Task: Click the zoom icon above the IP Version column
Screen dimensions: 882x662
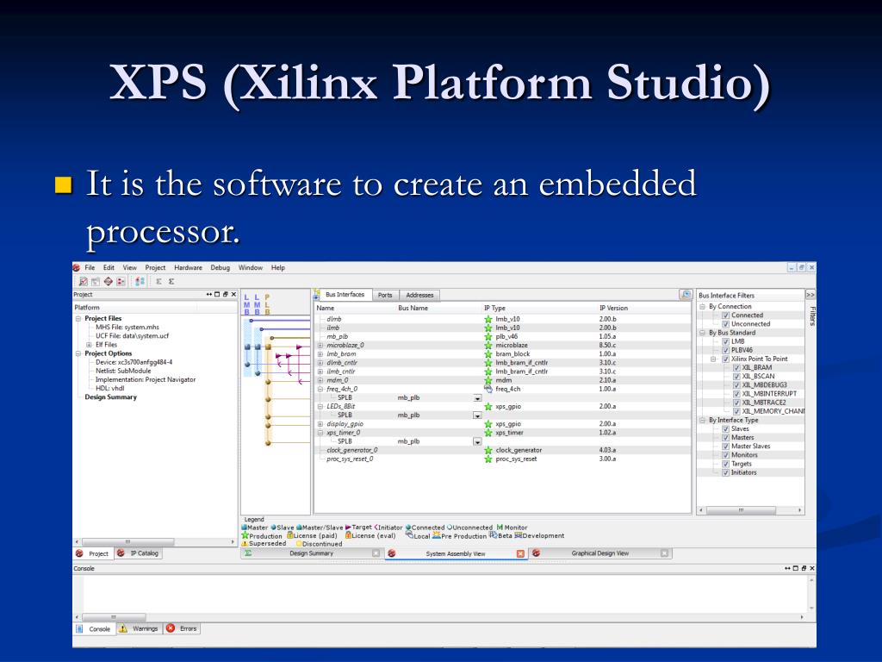Action: pos(686,295)
